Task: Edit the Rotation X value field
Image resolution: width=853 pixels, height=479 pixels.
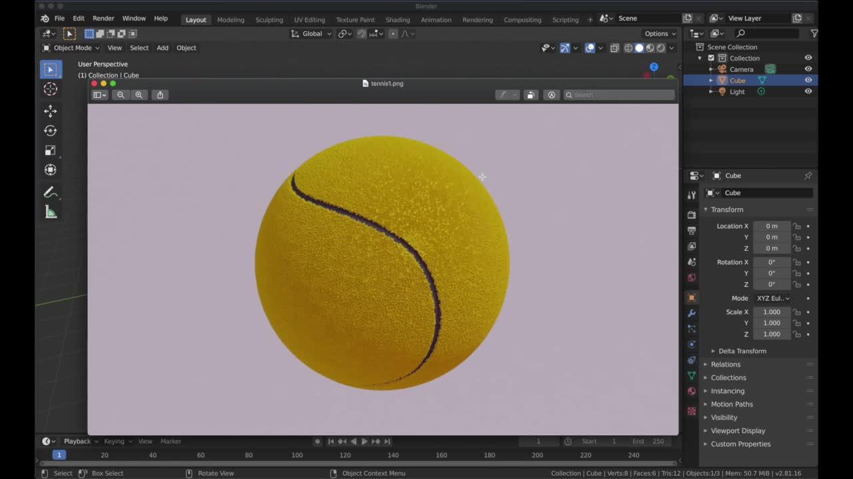Action: click(x=771, y=261)
